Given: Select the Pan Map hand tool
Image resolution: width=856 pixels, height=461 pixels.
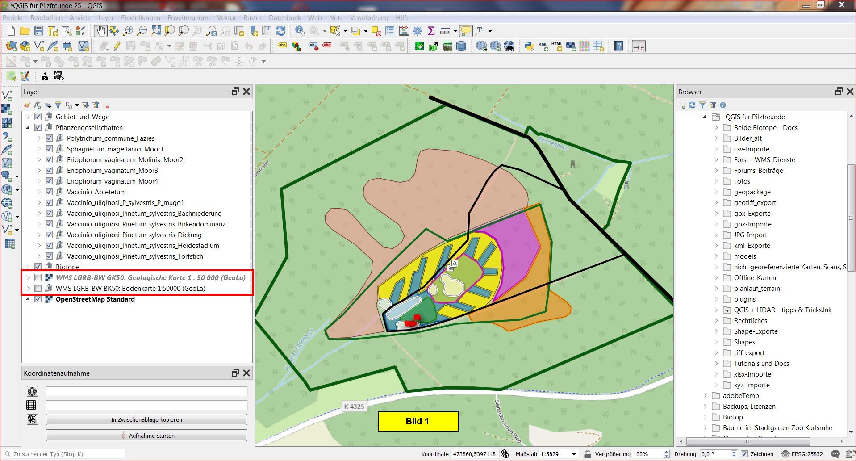Looking at the screenshot, I should click(100, 31).
